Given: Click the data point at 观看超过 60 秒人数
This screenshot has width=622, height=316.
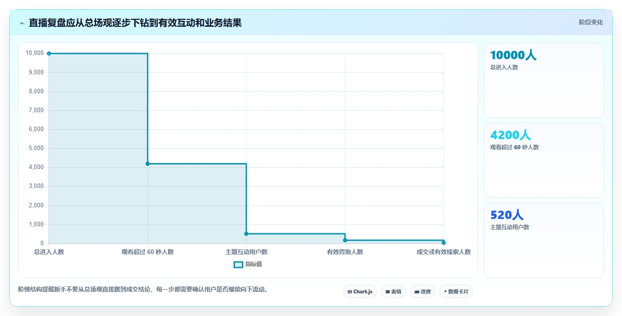Looking at the screenshot, I should 148,164.
